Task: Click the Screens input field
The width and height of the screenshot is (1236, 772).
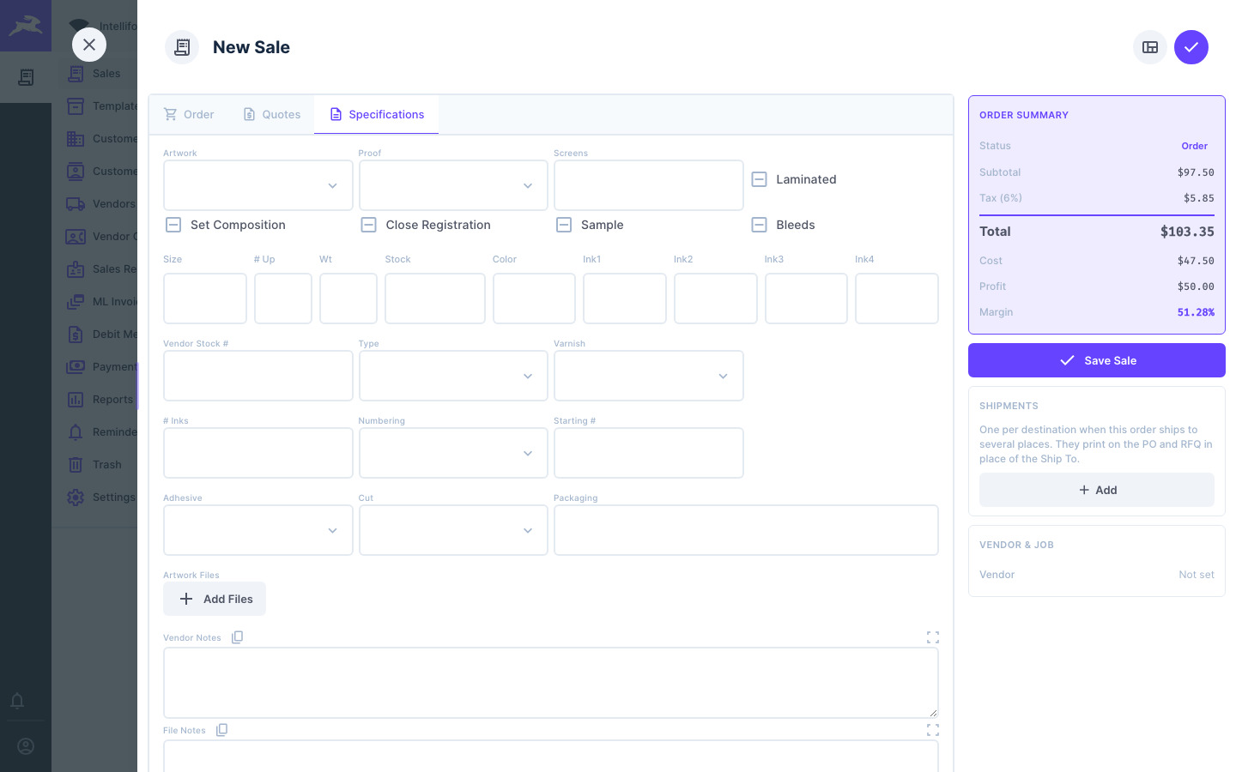Action: 649,185
